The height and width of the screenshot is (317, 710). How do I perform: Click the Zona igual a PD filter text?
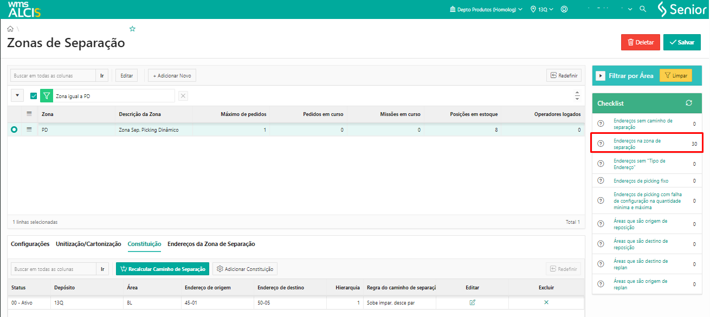pos(73,96)
